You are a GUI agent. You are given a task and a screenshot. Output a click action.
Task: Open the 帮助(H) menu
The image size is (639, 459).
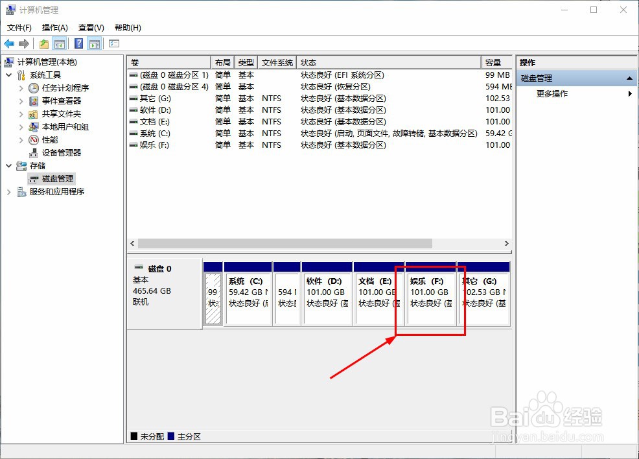click(128, 28)
